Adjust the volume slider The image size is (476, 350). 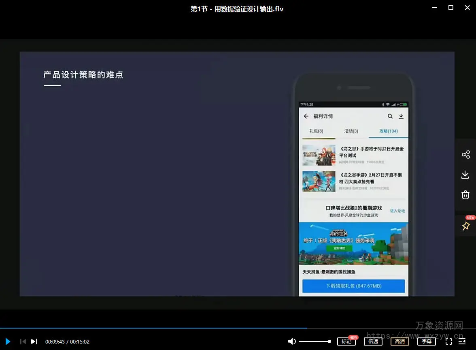coord(314,341)
